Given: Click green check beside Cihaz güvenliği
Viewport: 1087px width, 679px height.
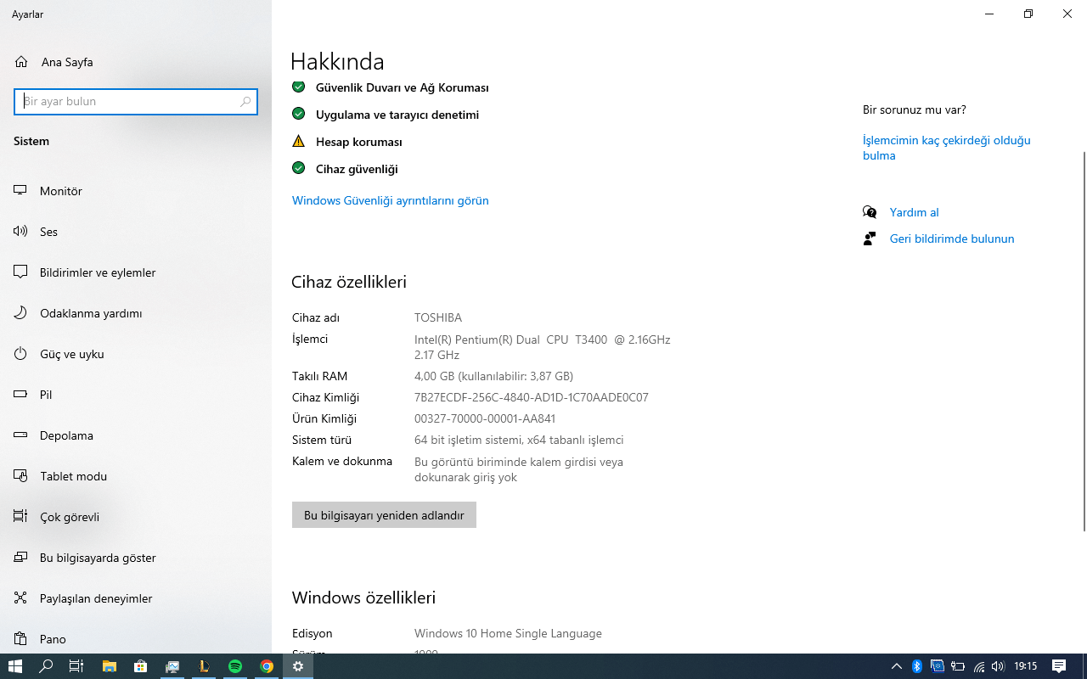Looking at the screenshot, I should pyautogui.click(x=298, y=168).
